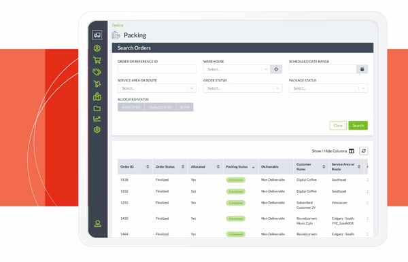Click the user account icon at sidebar bottom
This screenshot has width=408, height=262.
98,223
